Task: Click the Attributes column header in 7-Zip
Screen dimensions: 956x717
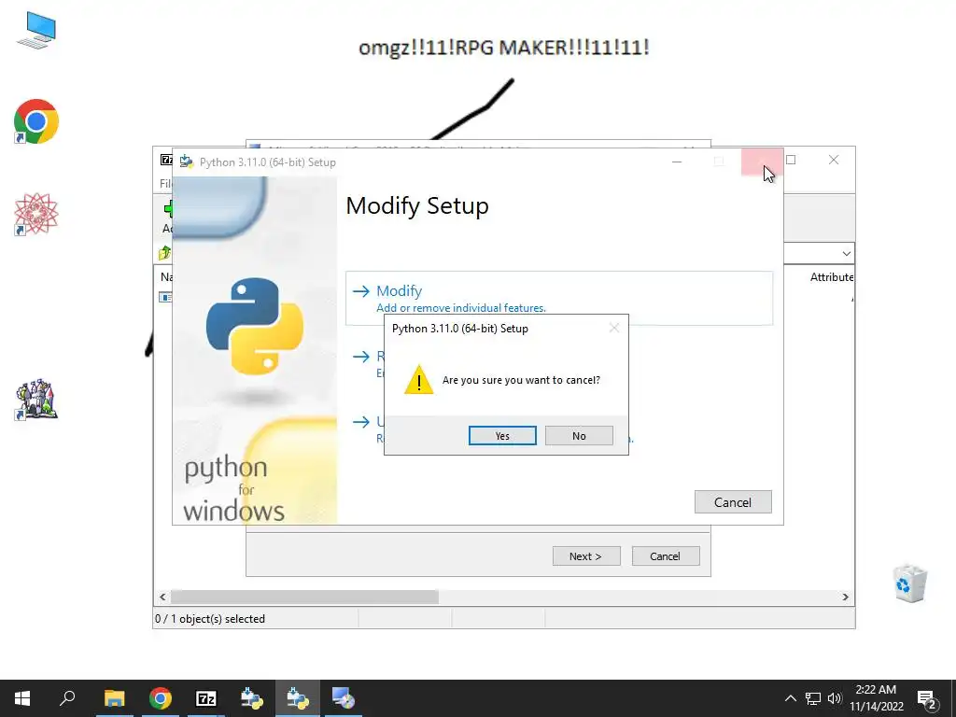Action: [x=832, y=276]
